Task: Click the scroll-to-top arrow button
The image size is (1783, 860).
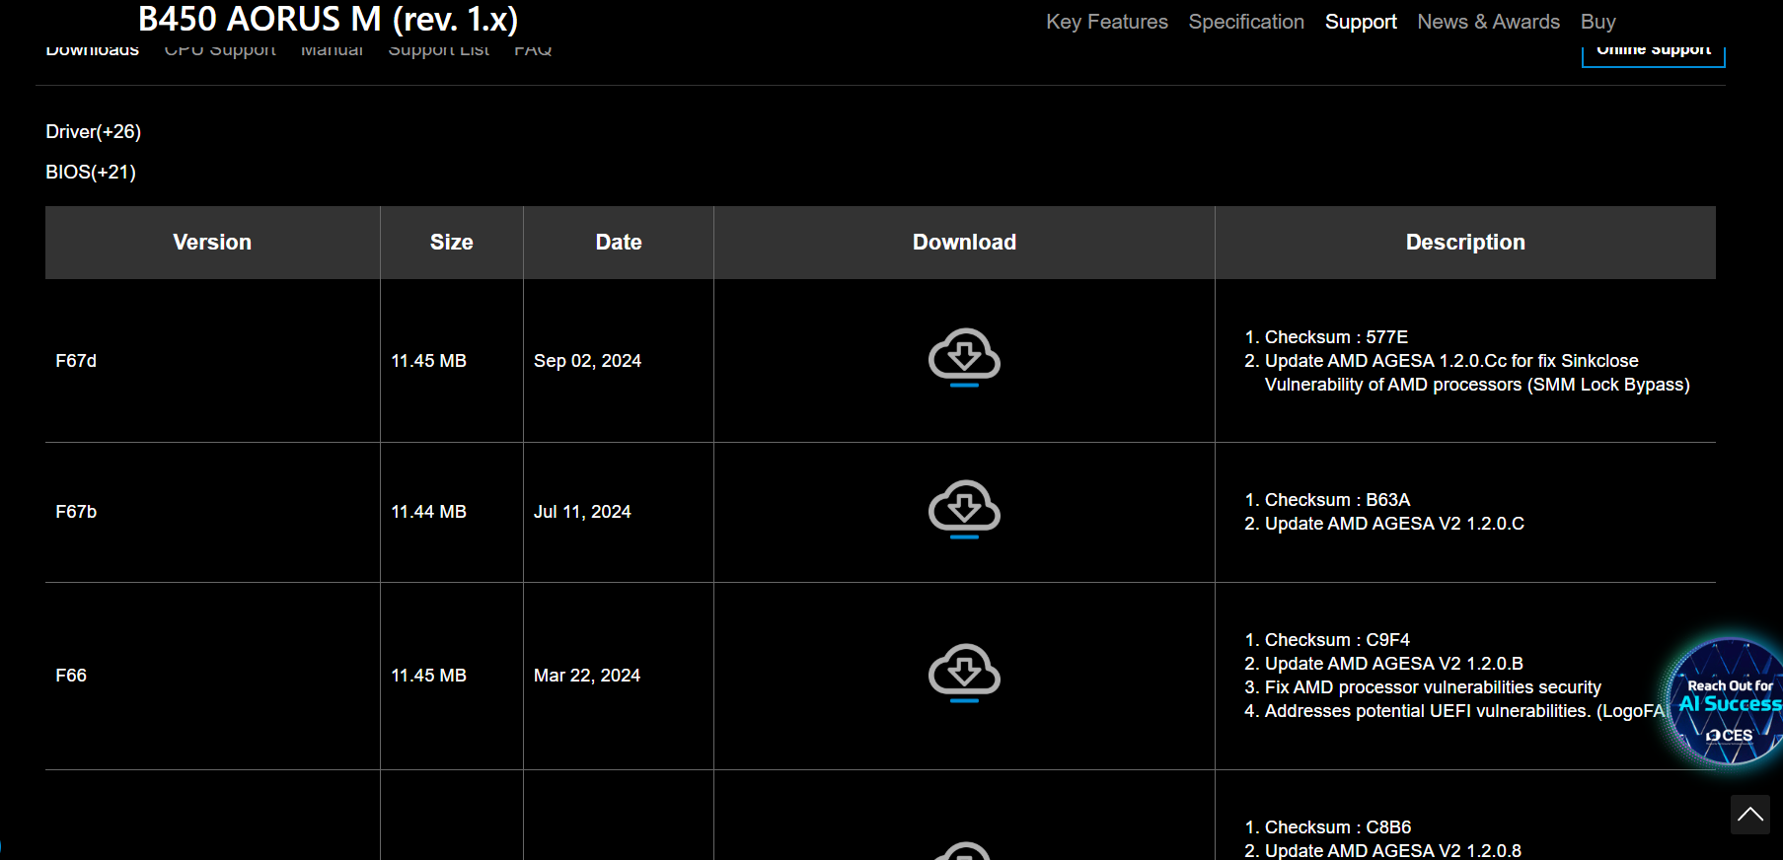Action: [1749, 815]
